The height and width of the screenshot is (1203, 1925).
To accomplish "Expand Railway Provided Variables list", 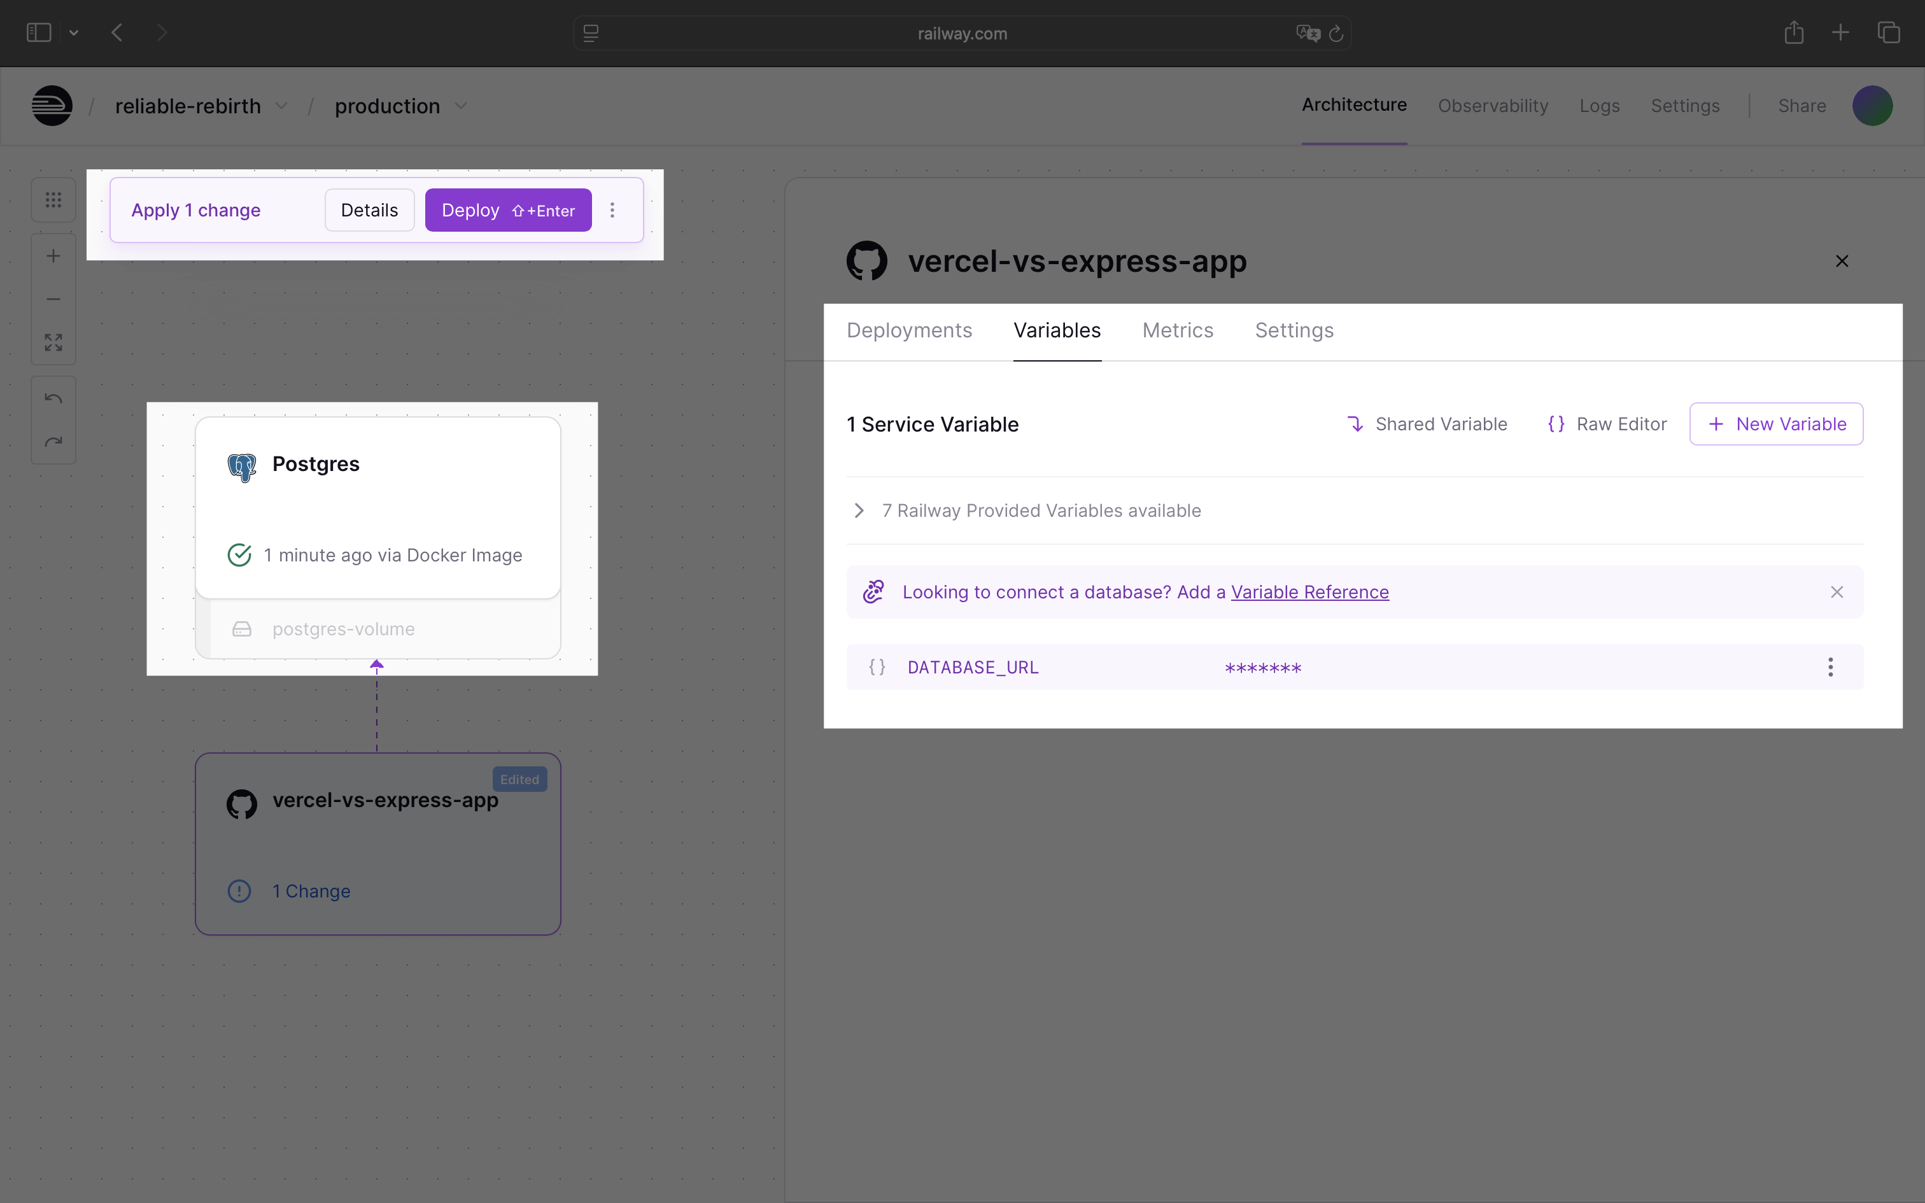I will click(x=859, y=510).
